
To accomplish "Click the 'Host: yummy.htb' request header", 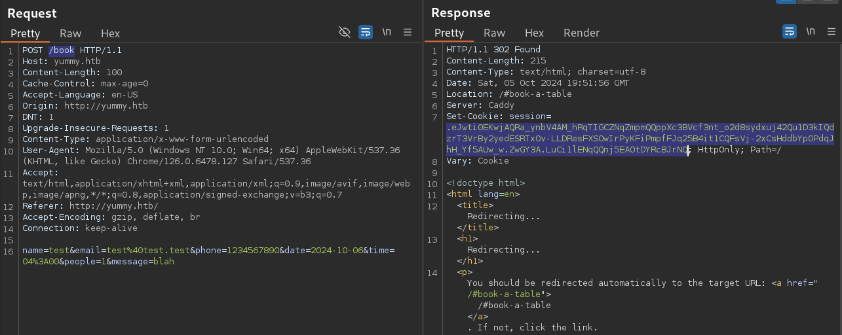I will (x=62, y=62).
